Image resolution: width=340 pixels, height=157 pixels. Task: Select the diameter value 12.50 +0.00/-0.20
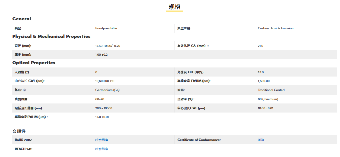tap(108, 46)
